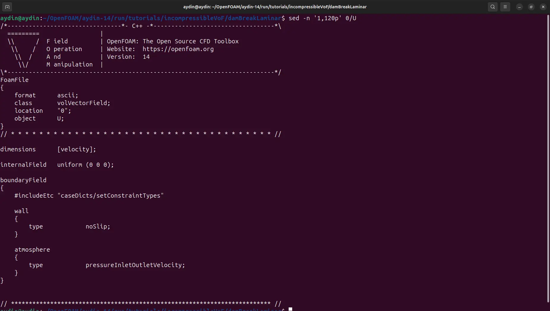Click the noSlip; value under wall
Viewport: 550px width, 311px height.
click(98, 226)
